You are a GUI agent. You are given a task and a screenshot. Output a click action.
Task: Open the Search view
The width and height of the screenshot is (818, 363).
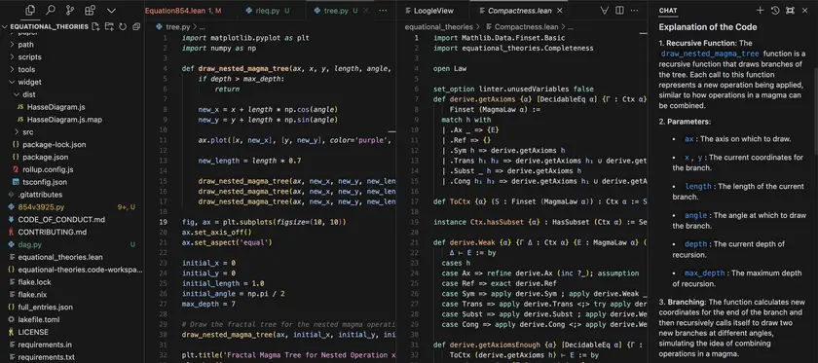(50, 10)
